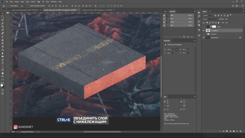The image size is (245, 138).
Task: Open the Image menu
Action: (16, 2)
